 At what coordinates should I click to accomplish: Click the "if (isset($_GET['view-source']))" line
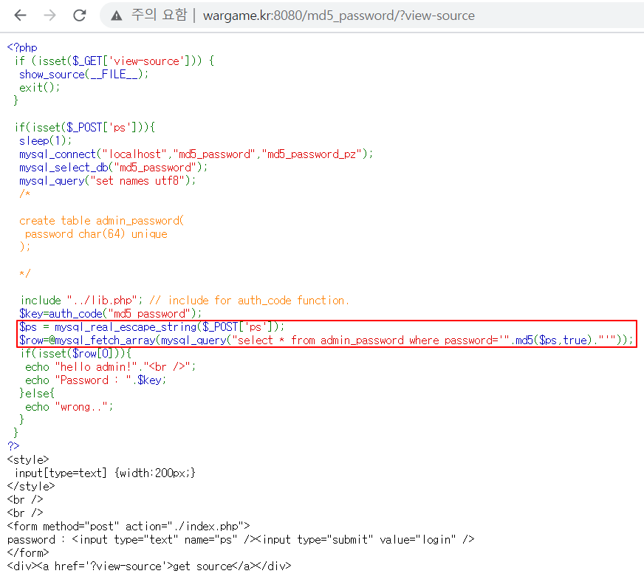pos(114,61)
